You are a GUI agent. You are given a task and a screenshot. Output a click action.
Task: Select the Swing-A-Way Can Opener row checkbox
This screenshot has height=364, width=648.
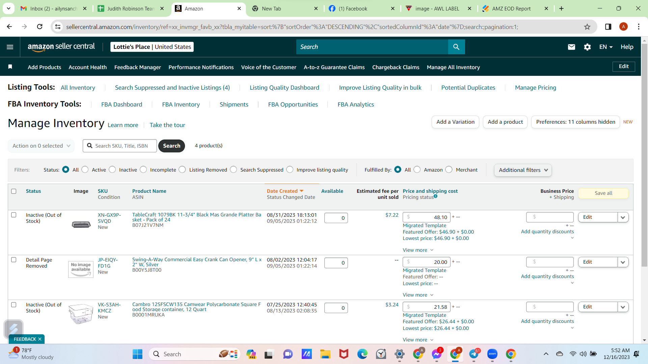click(x=14, y=260)
